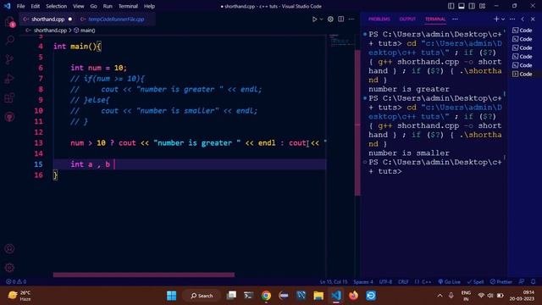Open the Extensions view
542x305 pixels.
click(x=9, y=98)
